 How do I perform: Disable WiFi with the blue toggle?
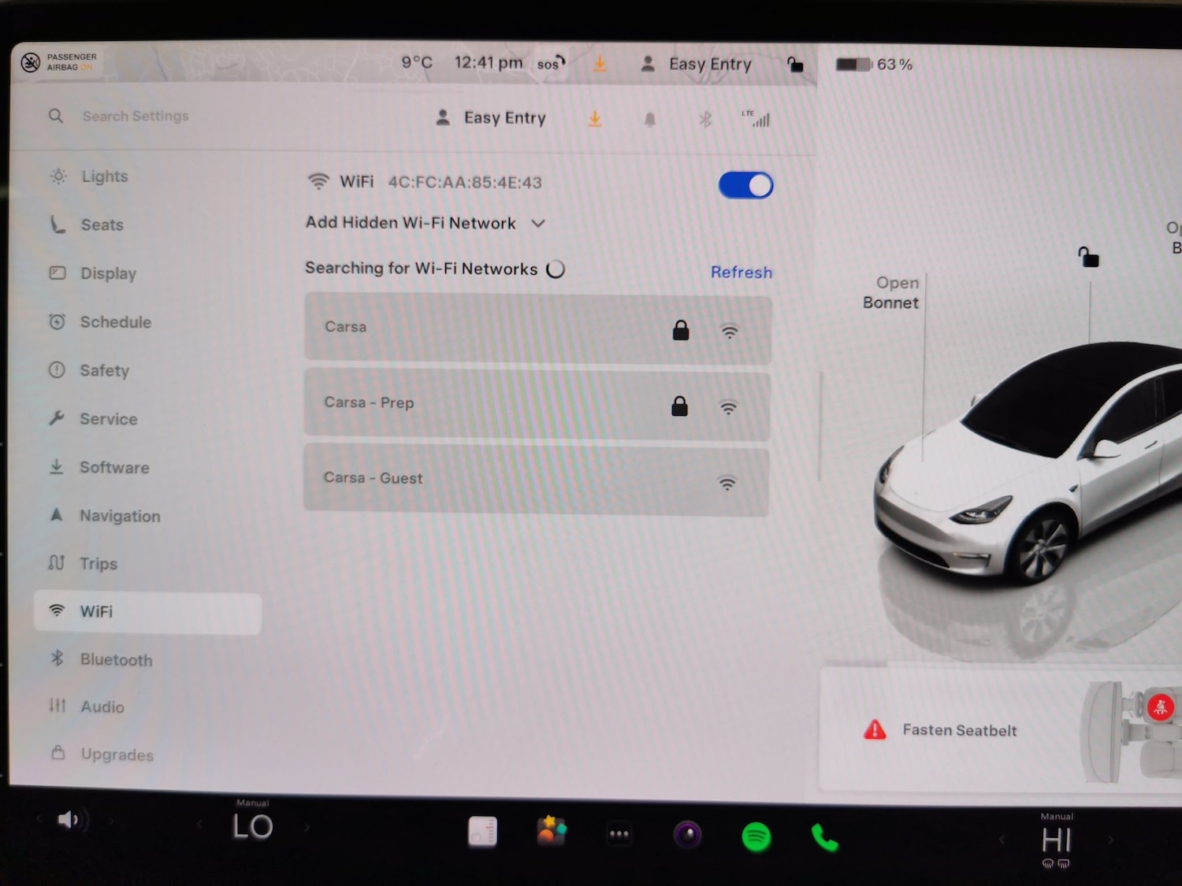pyautogui.click(x=745, y=184)
